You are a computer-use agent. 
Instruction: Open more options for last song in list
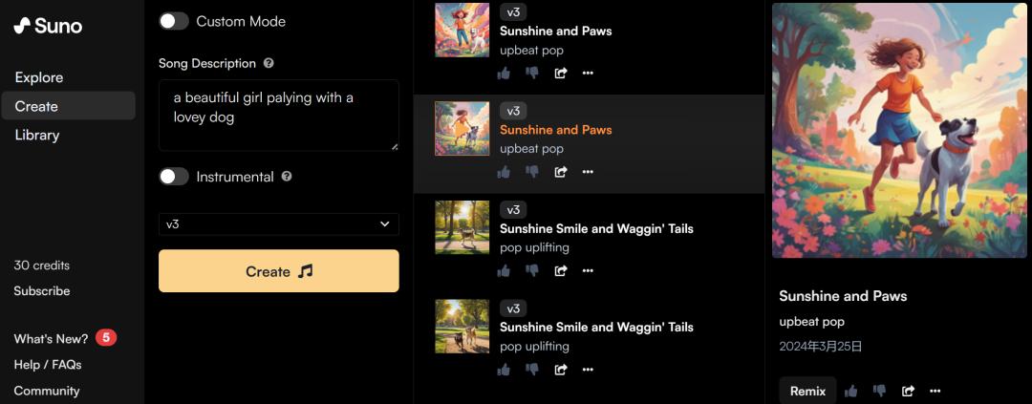pyautogui.click(x=588, y=369)
